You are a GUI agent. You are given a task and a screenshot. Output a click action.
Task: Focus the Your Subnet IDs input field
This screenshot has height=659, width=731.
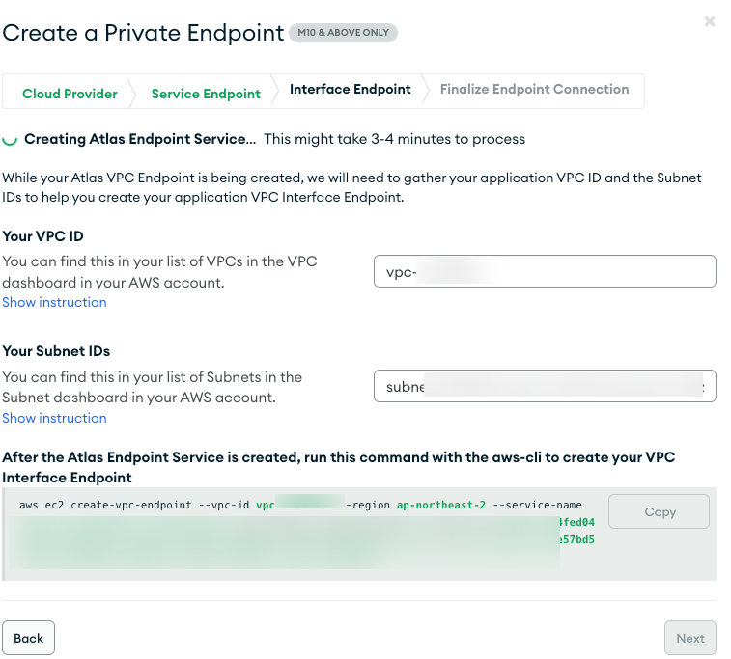pos(545,387)
